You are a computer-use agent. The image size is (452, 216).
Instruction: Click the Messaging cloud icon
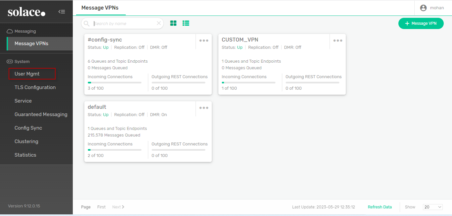click(x=10, y=31)
